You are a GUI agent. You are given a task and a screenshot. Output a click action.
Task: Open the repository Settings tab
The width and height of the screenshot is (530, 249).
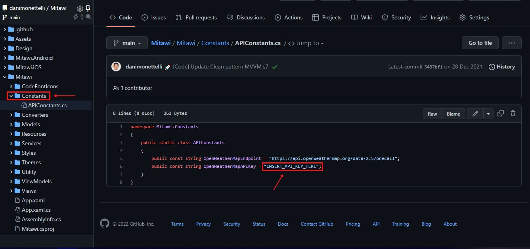coord(474,17)
